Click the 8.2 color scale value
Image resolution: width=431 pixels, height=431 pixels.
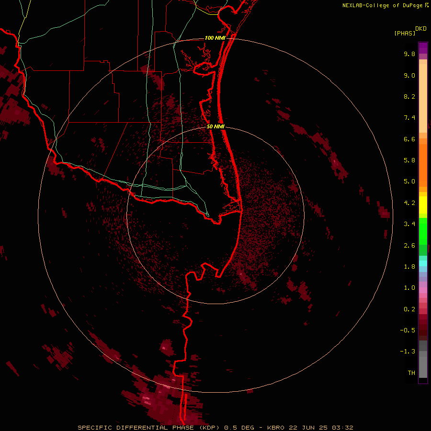click(x=409, y=96)
